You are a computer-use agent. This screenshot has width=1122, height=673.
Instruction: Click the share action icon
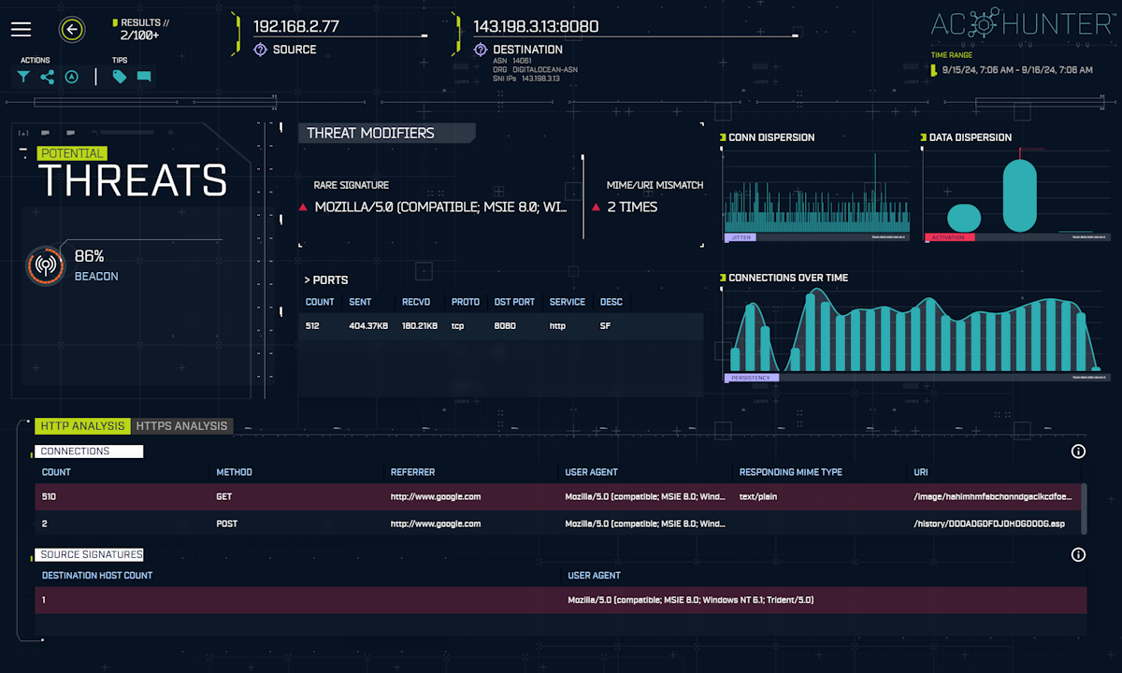click(x=47, y=78)
